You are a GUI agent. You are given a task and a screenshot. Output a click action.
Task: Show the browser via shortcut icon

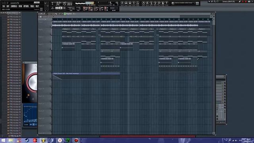coord(134,3)
